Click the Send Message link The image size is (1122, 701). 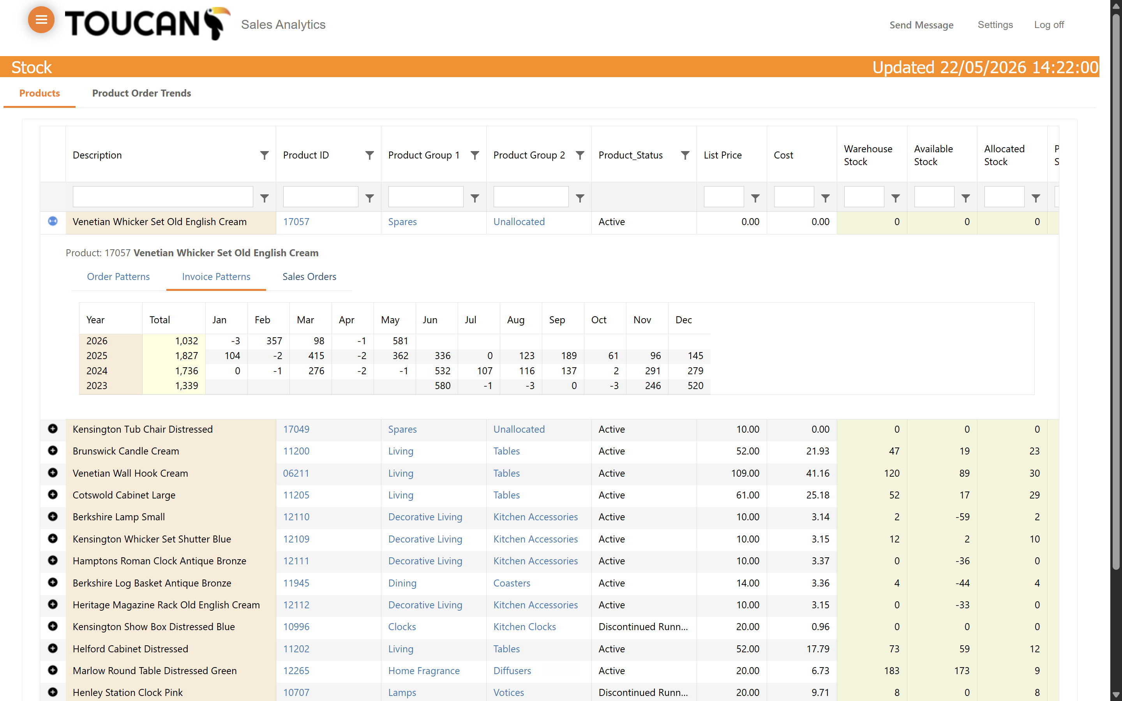coord(921,25)
